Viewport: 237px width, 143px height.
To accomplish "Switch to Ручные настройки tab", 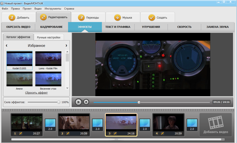I will click(49, 37).
